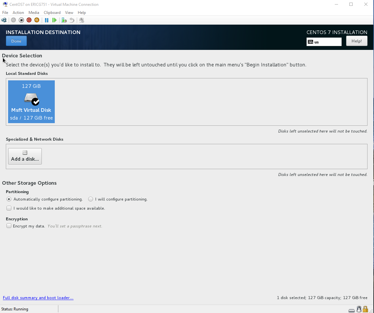Viewport: 374px width, 313px height.
Task: Click the Help! button
Action: (356, 41)
